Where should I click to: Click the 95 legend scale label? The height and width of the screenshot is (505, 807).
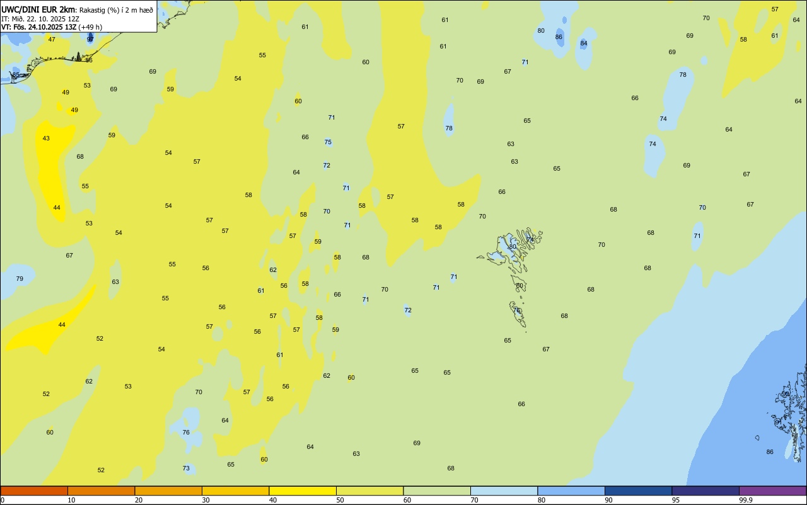click(x=675, y=500)
